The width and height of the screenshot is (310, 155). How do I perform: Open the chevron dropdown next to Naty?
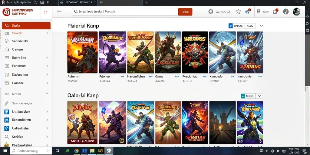(261, 26)
